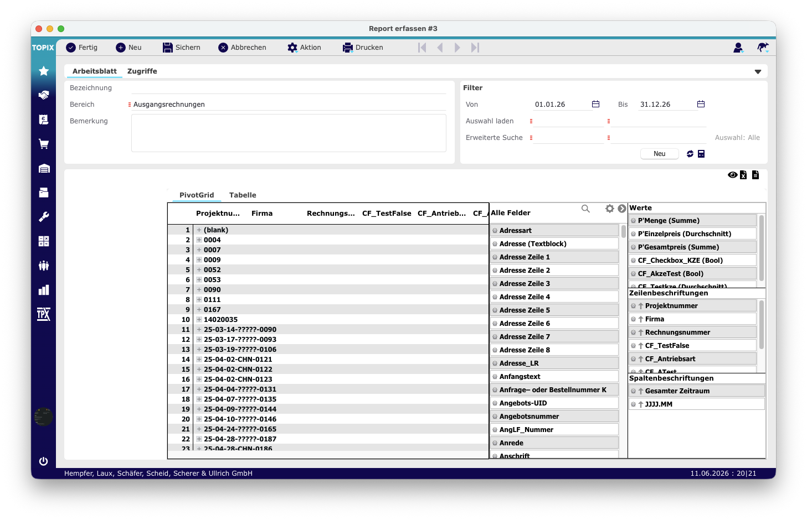
Task: Click the Bereich value Ausgangsrechnungen
Action: pos(169,105)
